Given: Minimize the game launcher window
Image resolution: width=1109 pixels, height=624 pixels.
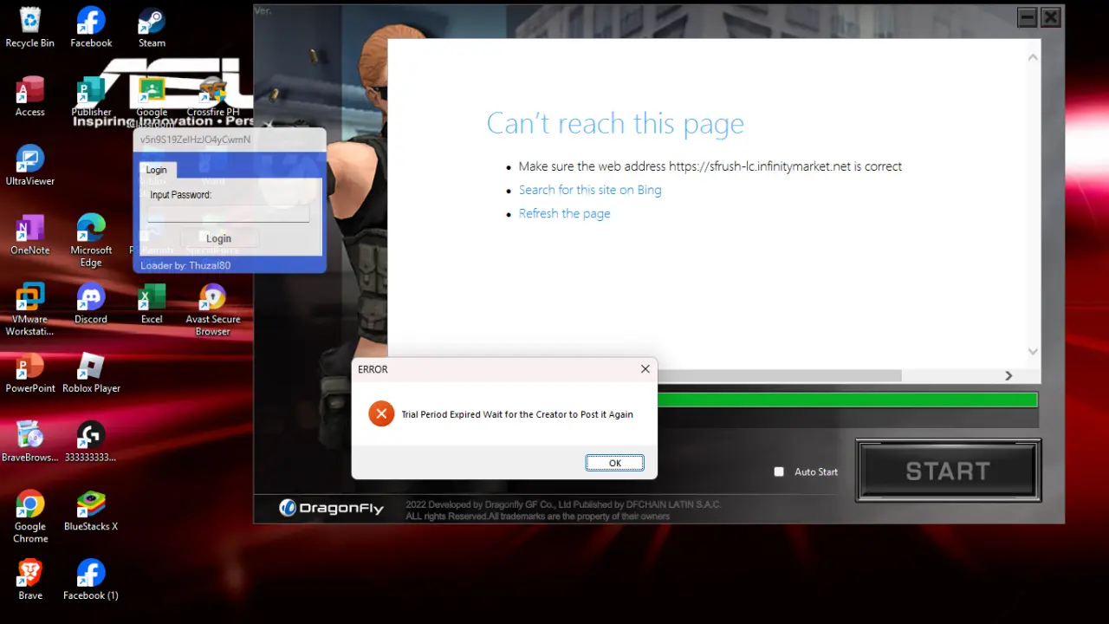Looking at the screenshot, I should (x=1028, y=17).
